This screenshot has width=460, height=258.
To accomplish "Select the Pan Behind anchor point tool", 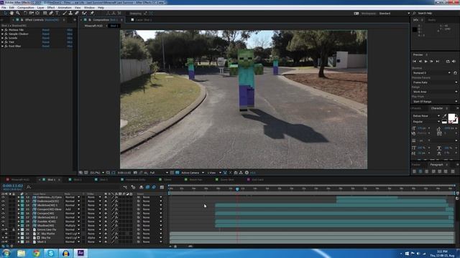I will [x=37, y=13].
